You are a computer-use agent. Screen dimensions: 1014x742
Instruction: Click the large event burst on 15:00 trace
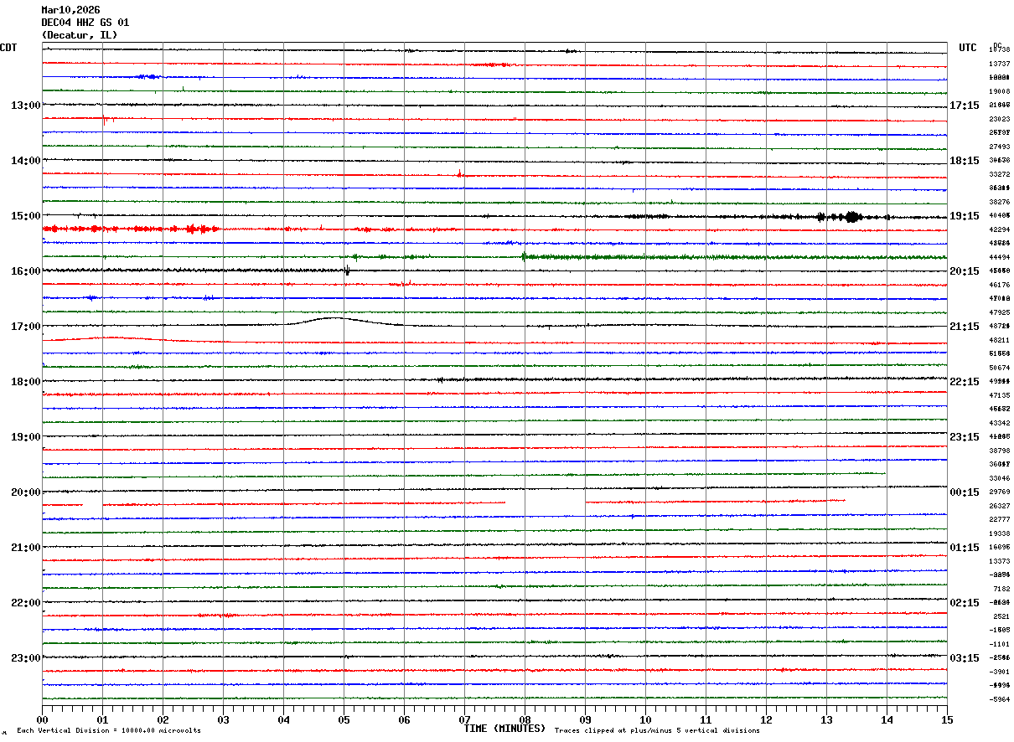pyautogui.click(x=852, y=217)
